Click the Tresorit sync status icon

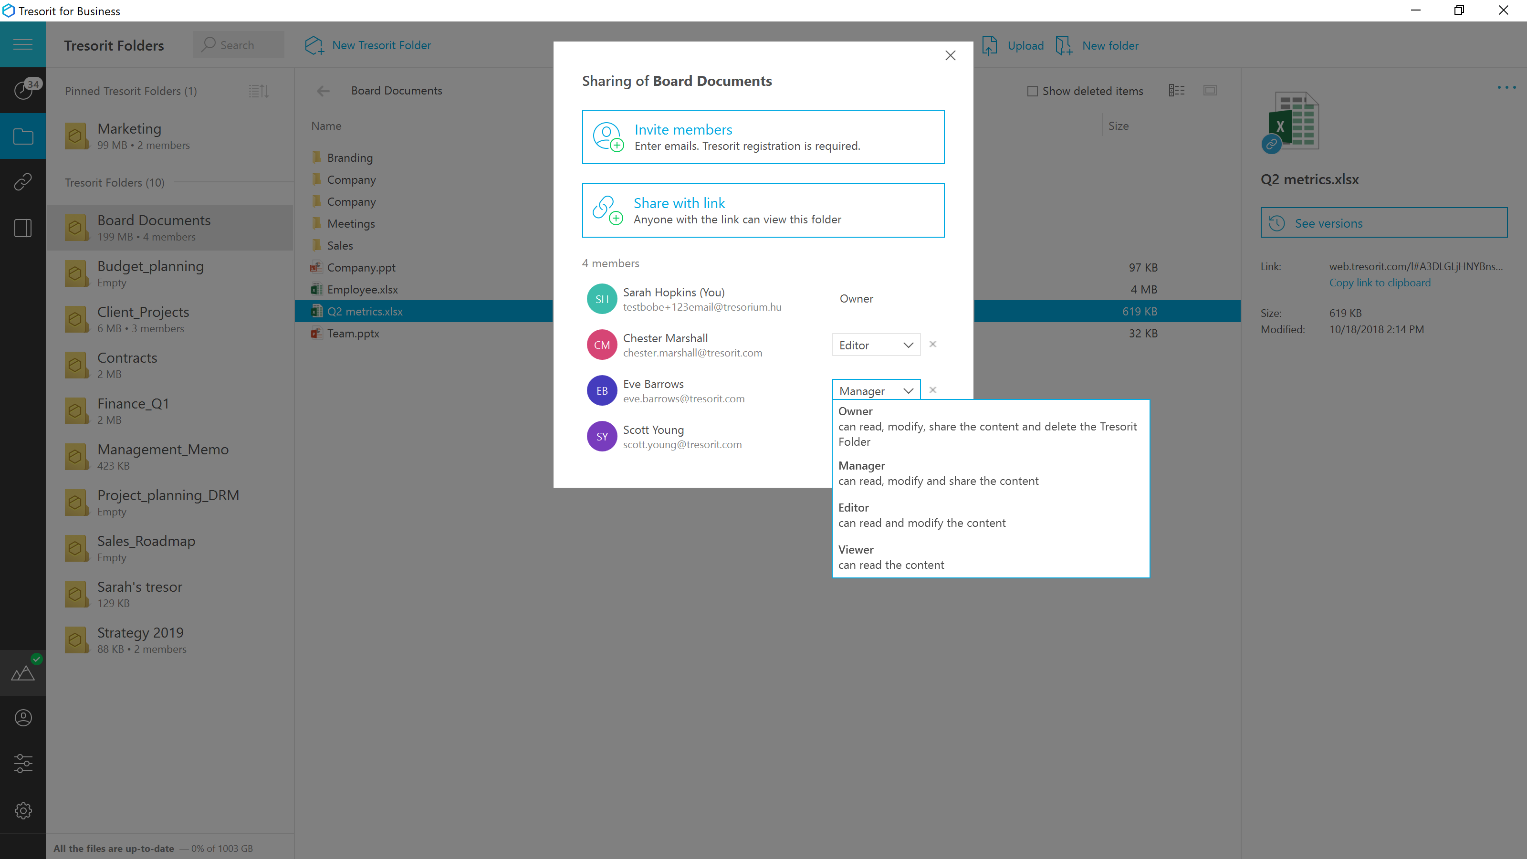click(23, 672)
